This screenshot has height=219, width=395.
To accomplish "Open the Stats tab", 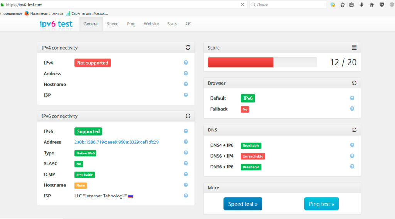I will (x=172, y=24).
